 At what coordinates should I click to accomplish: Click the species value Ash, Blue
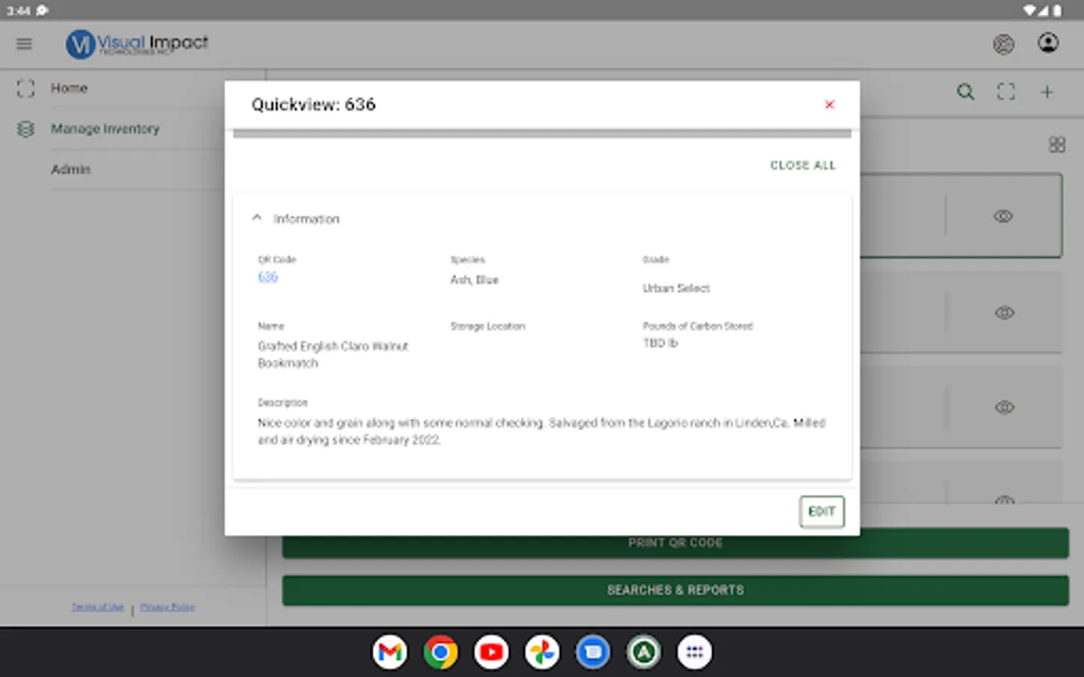[x=474, y=280]
